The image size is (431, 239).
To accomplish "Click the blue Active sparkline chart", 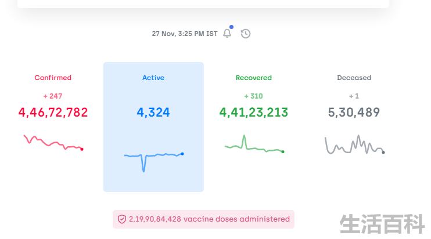I will point(154,162).
